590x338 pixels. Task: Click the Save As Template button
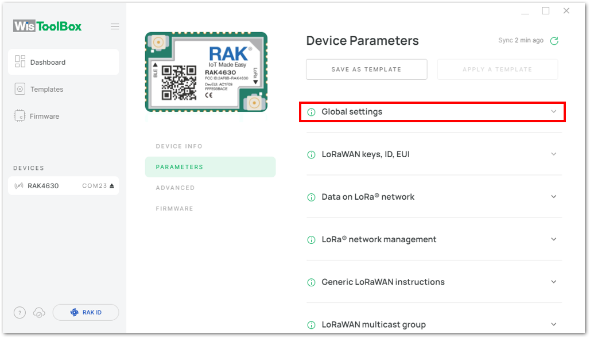point(367,69)
